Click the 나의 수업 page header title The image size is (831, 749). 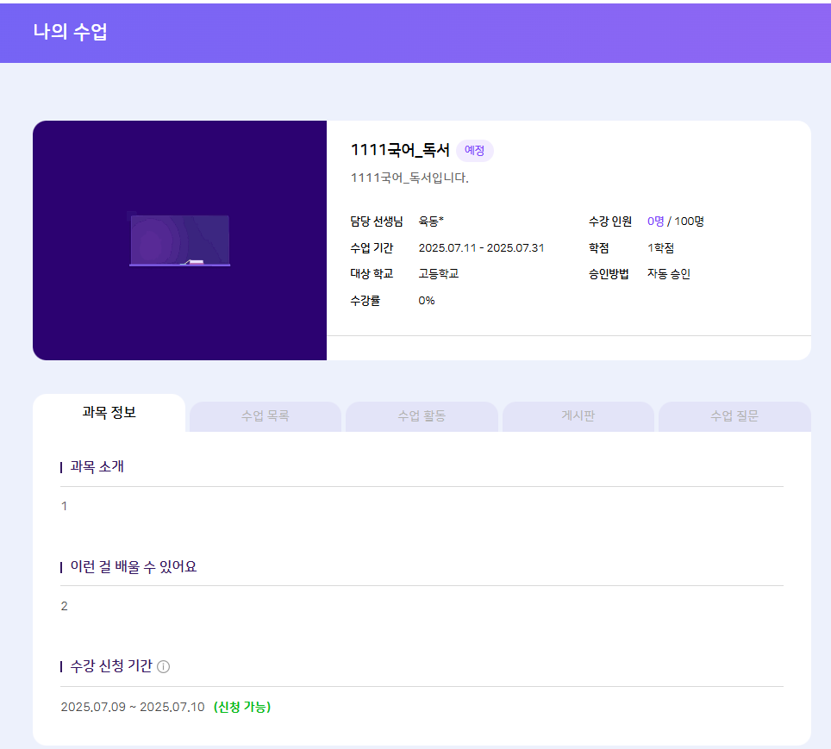[70, 32]
